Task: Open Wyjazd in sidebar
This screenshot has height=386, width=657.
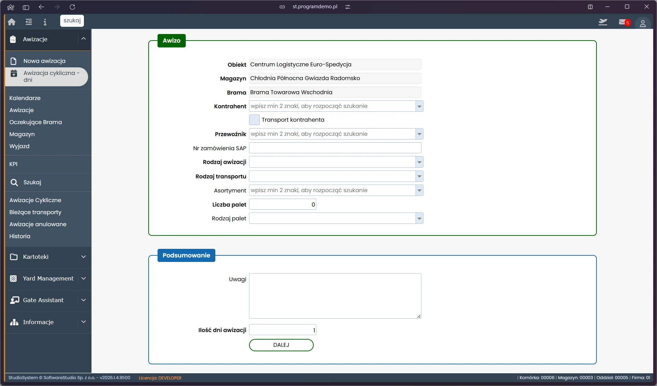Action: point(19,146)
